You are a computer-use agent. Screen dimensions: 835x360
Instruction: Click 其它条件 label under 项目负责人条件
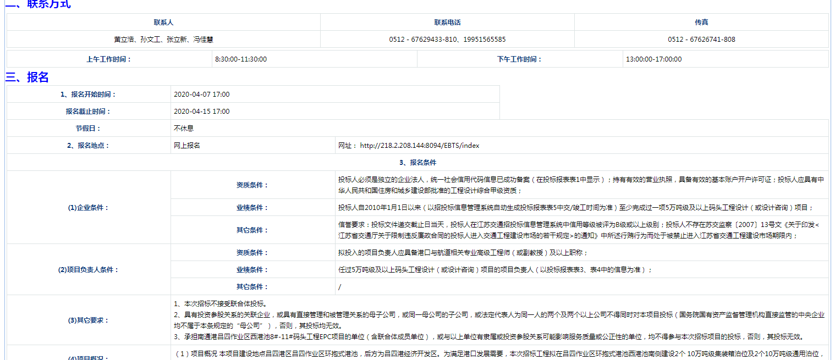point(252,287)
